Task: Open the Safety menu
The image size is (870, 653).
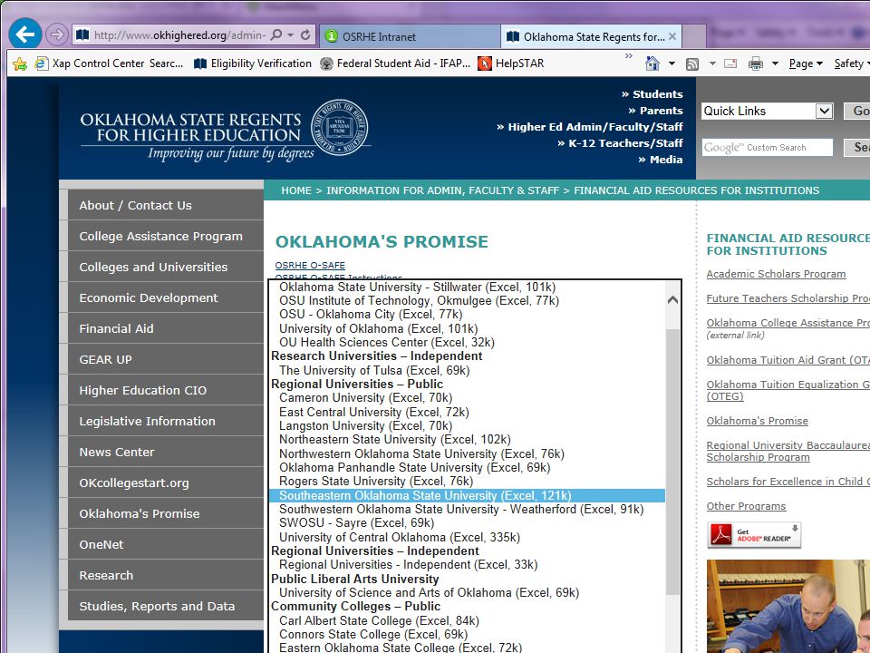Action: (x=852, y=63)
